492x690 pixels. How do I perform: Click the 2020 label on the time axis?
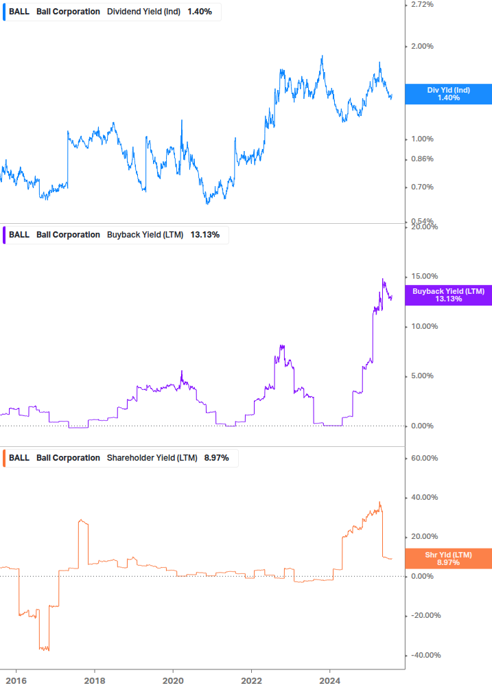173,681
